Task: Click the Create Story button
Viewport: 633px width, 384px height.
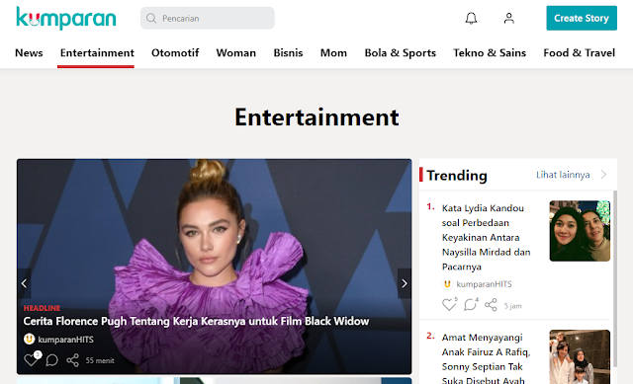Action: 582,18
